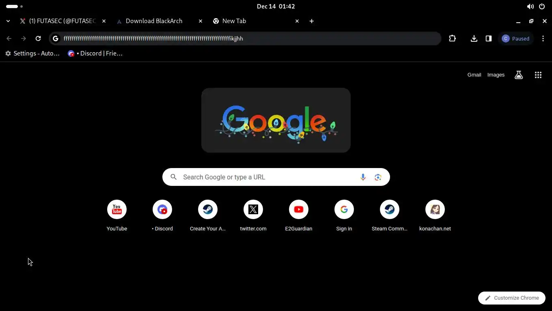This screenshot has height=311, width=552.
Task: Open system volume indicator
Action: click(x=530, y=6)
